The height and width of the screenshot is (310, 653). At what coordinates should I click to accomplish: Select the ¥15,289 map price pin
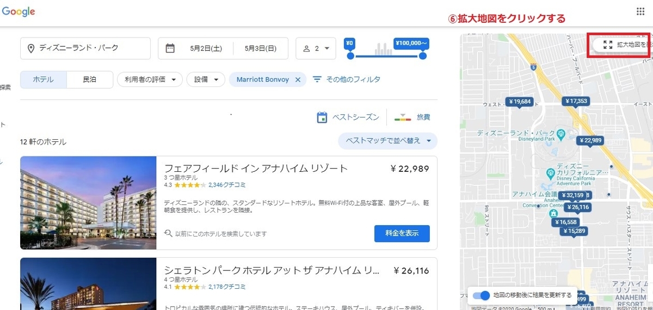point(574,232)
